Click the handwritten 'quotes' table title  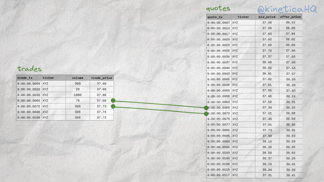(x=218, y=9)
